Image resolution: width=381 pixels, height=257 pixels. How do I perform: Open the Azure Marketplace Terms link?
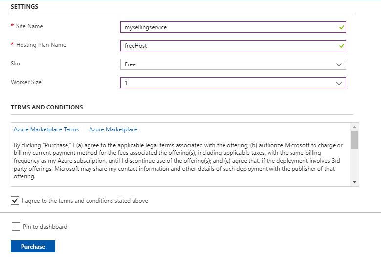[46, 129]
